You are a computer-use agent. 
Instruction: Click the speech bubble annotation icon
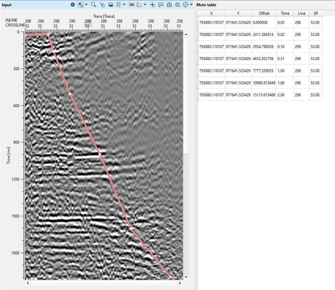[x=161, y=5]
